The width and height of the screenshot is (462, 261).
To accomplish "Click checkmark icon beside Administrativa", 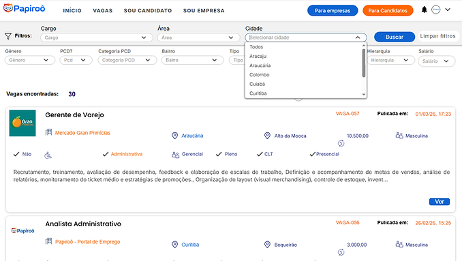I will (x=106, y=154).
